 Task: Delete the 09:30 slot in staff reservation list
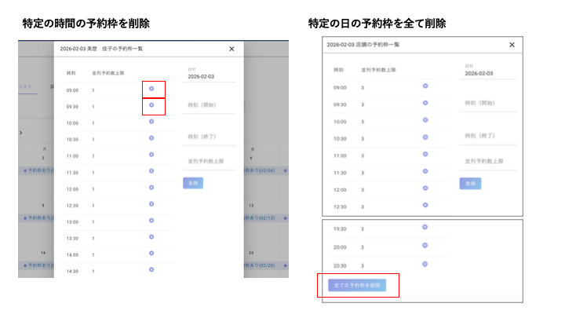pyautogui.click(x=151, y=105)
